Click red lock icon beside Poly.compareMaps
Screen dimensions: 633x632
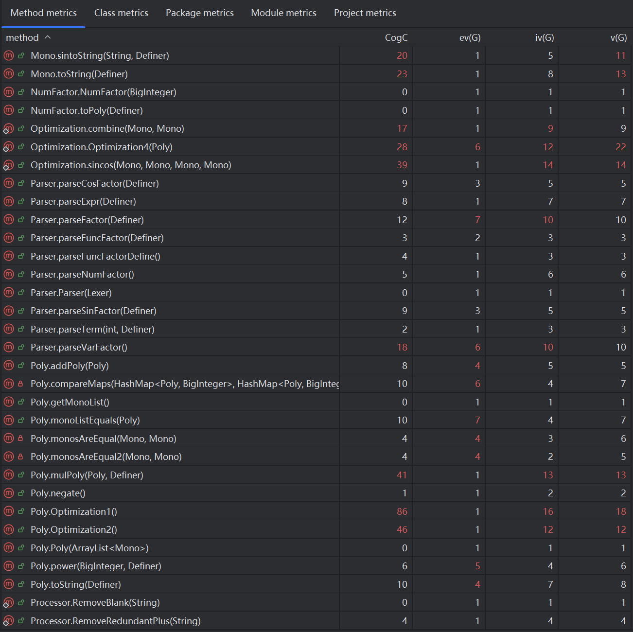(20, 384)
